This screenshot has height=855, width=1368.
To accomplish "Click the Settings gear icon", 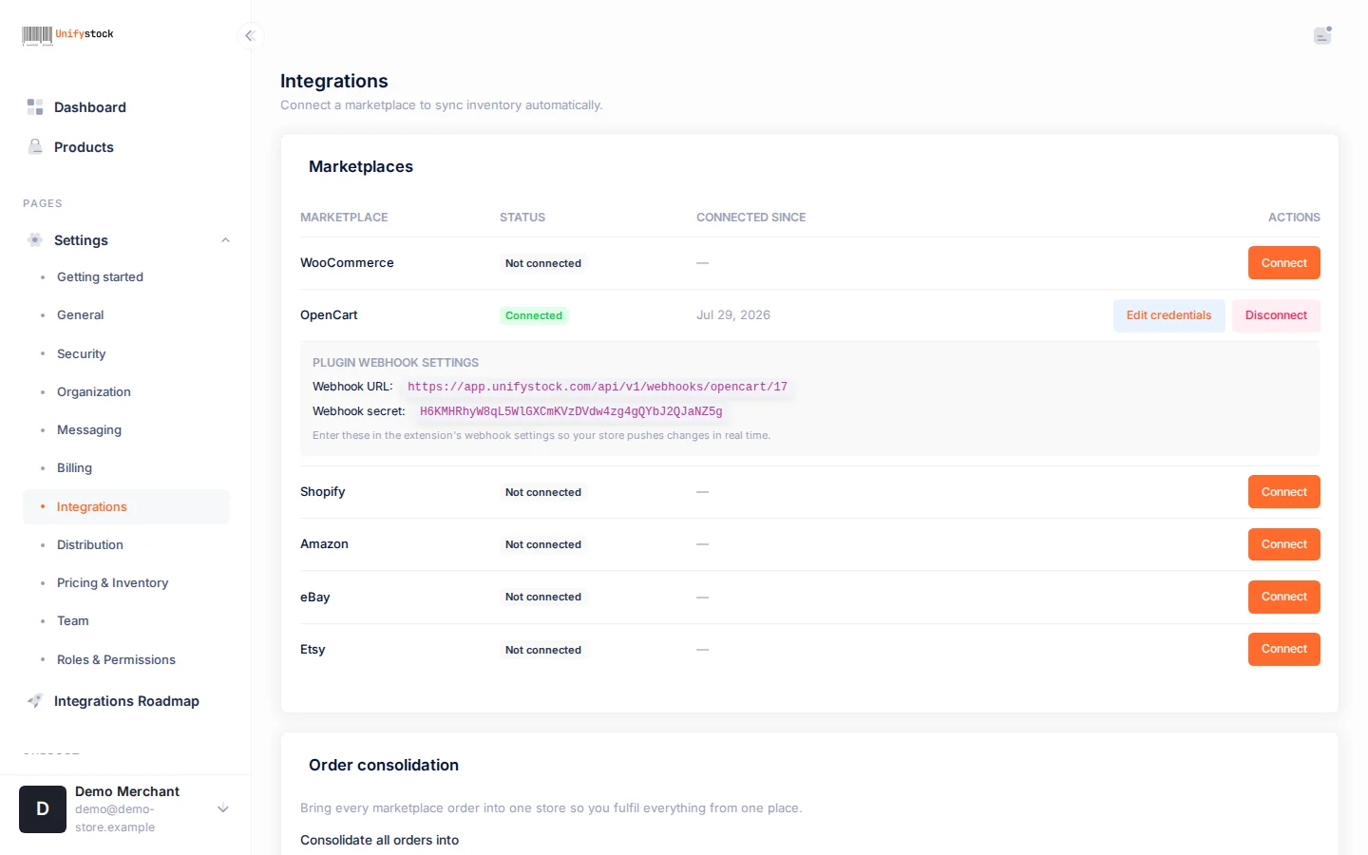I will (x=35, y=240).
